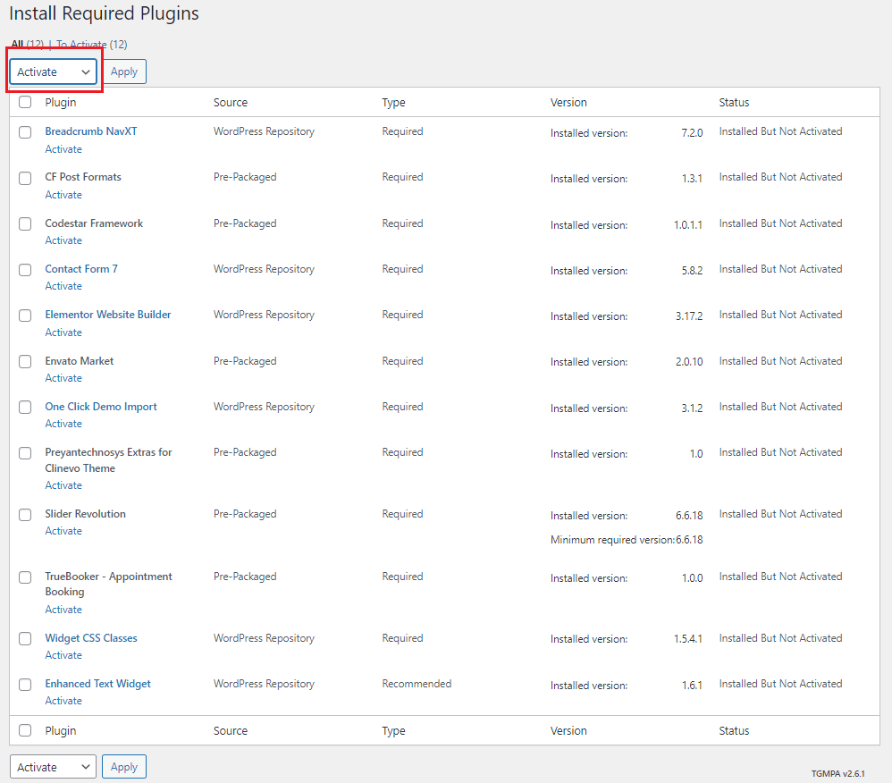Click the Elementor version 3.17.2 value
This screenshot has height=783, width=892.
tap(689, 316)
